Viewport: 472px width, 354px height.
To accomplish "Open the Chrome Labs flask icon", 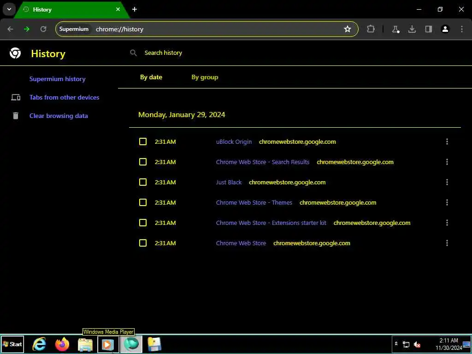I will 395,29.
